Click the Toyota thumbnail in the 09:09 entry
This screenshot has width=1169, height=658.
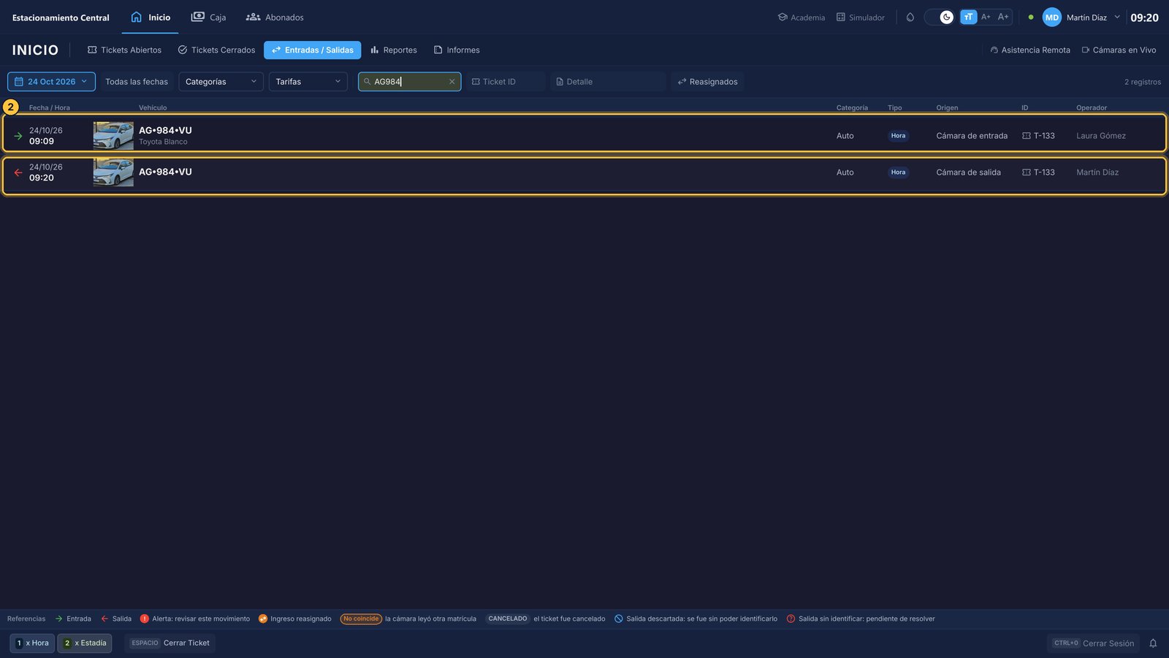(113, 135)
